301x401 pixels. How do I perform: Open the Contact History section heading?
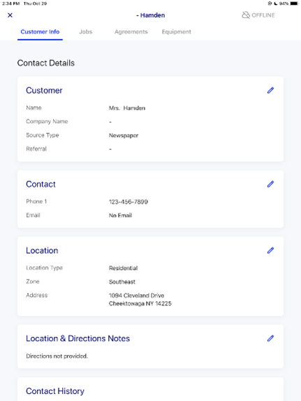(55, 391)
